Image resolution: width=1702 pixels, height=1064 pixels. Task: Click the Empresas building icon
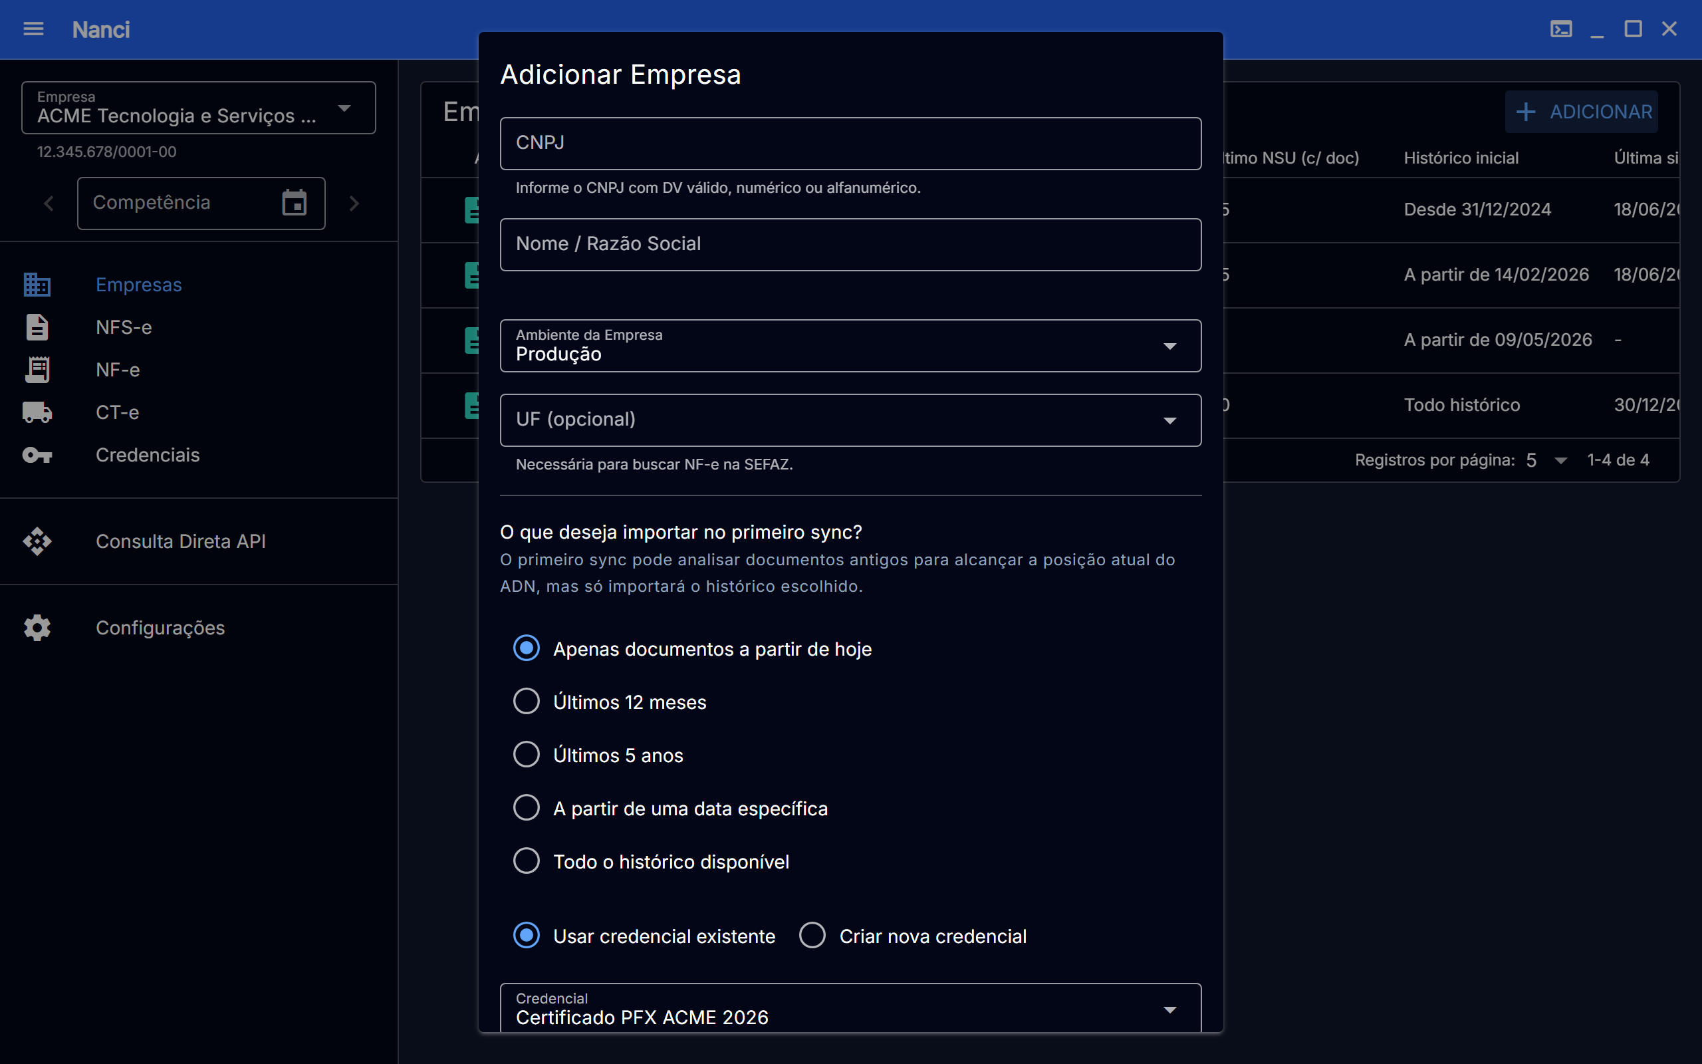(37, 285)
